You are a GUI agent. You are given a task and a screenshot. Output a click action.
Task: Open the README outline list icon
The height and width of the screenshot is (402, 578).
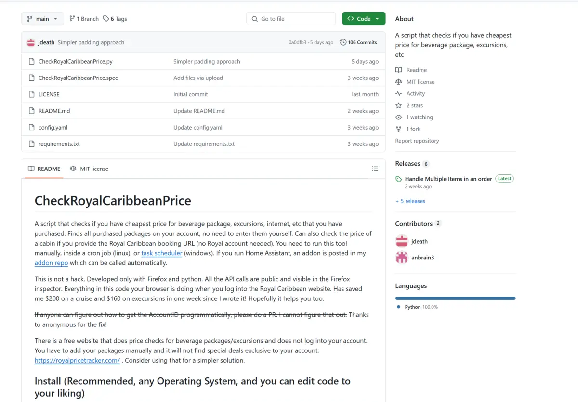375,169
